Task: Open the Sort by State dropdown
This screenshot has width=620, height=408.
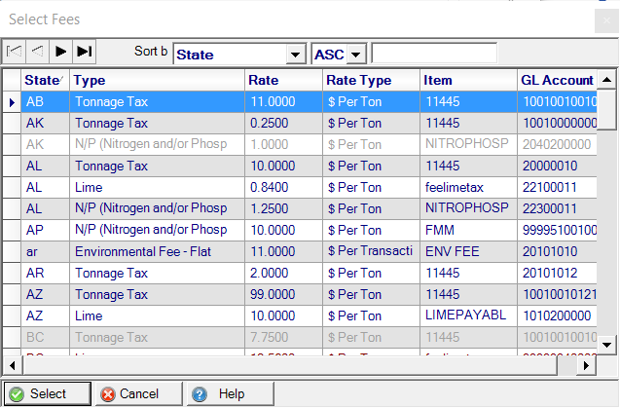Action: point(295,55)
